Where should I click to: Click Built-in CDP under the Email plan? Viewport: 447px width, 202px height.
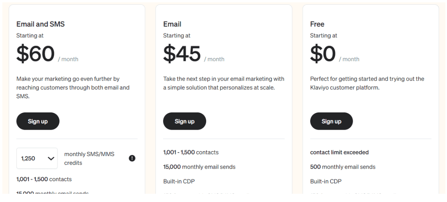pyautogui.click(x=179, y=181)
